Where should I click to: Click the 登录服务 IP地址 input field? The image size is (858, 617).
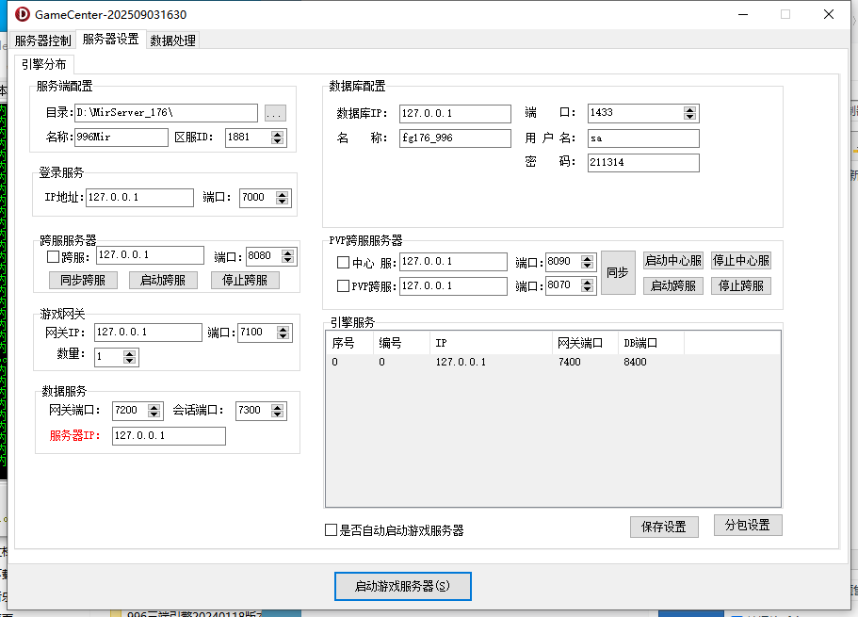pos(139,198)
